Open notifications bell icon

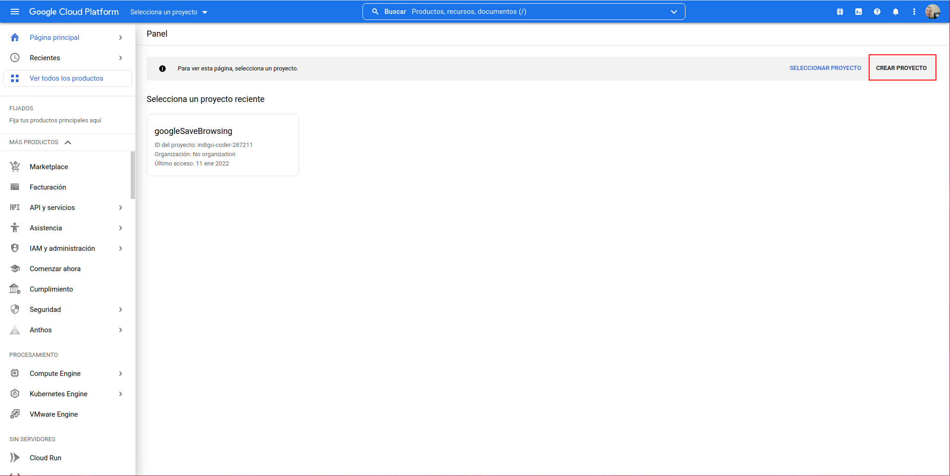pyautogui.click(x=895, y=12)
